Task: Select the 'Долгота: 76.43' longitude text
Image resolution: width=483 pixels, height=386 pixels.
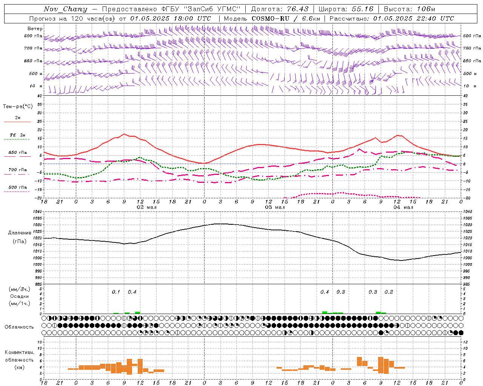Action: tap(280, 9)
